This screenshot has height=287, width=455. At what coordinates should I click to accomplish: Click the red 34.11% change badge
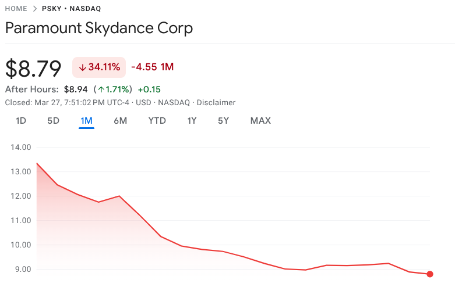99,67
